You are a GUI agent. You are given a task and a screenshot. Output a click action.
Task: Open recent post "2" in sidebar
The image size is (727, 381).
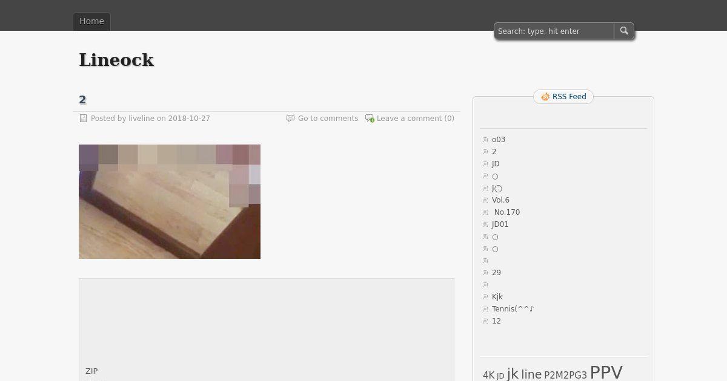point(494,152)
